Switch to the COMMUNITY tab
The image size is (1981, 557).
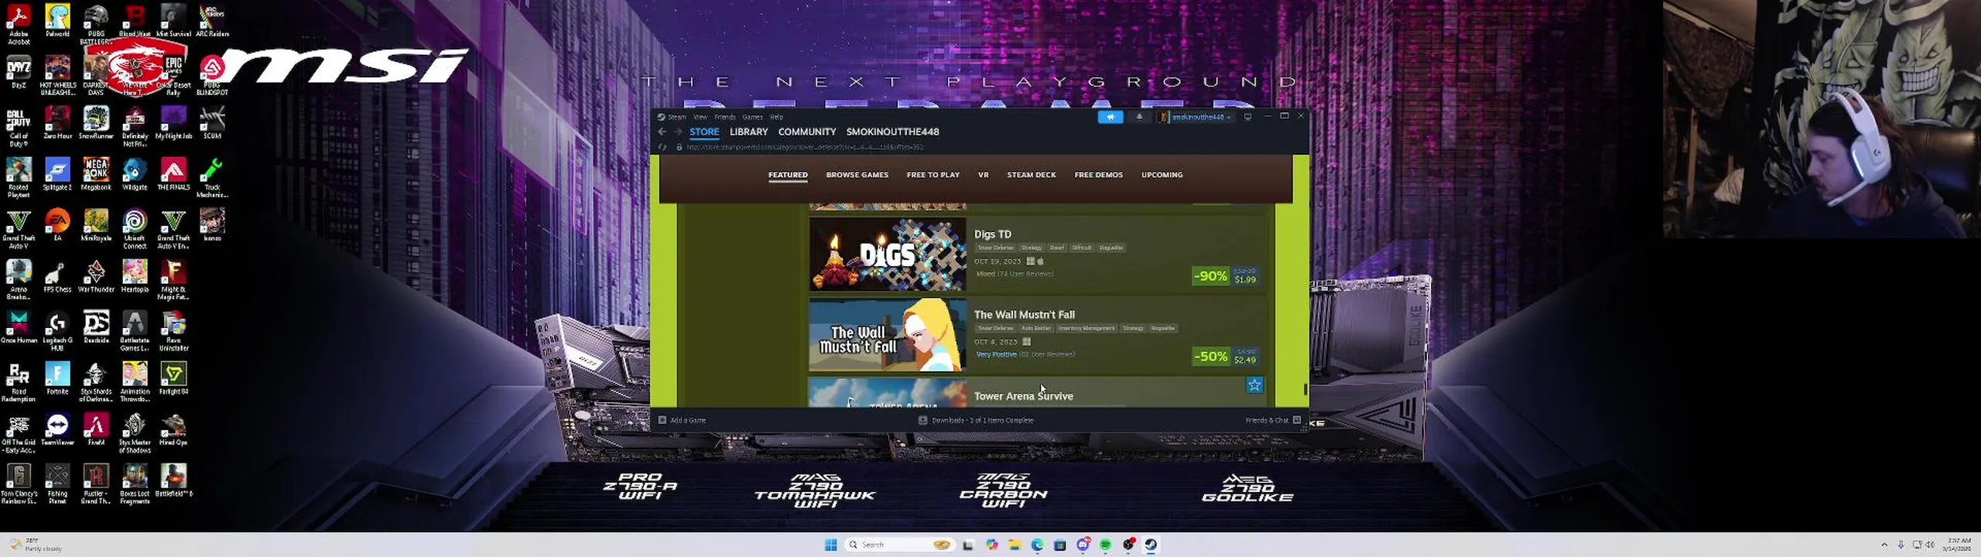[x=807, y=132]
